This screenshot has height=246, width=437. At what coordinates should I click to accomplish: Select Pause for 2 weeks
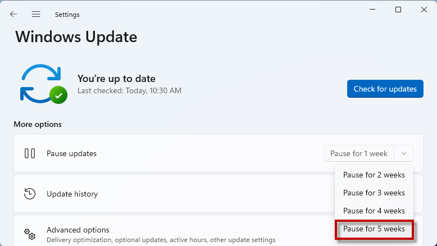click(x=374, y=175)
